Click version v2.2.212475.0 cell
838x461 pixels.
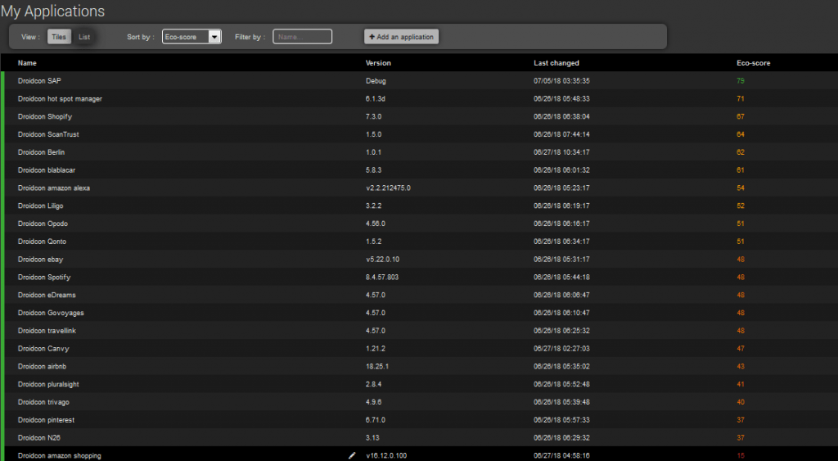(x=388, y=188)
